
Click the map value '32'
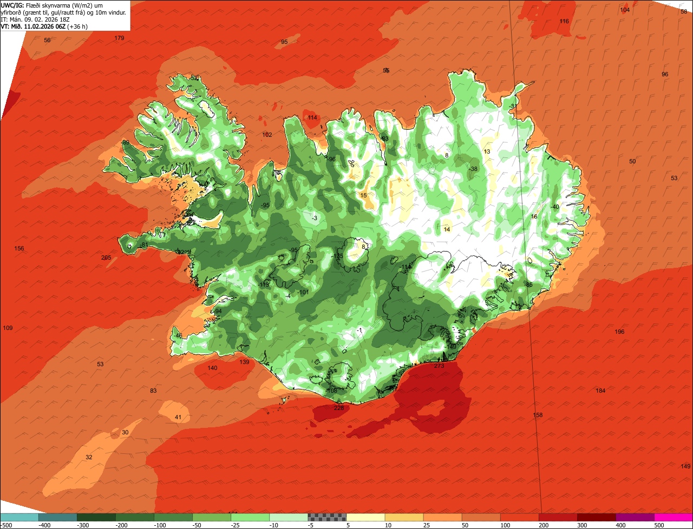pyautogui.click(x=89, y=457)
